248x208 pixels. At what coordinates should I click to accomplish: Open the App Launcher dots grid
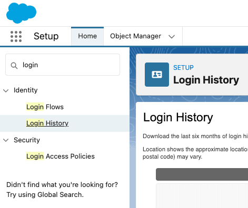pos(16,36)
